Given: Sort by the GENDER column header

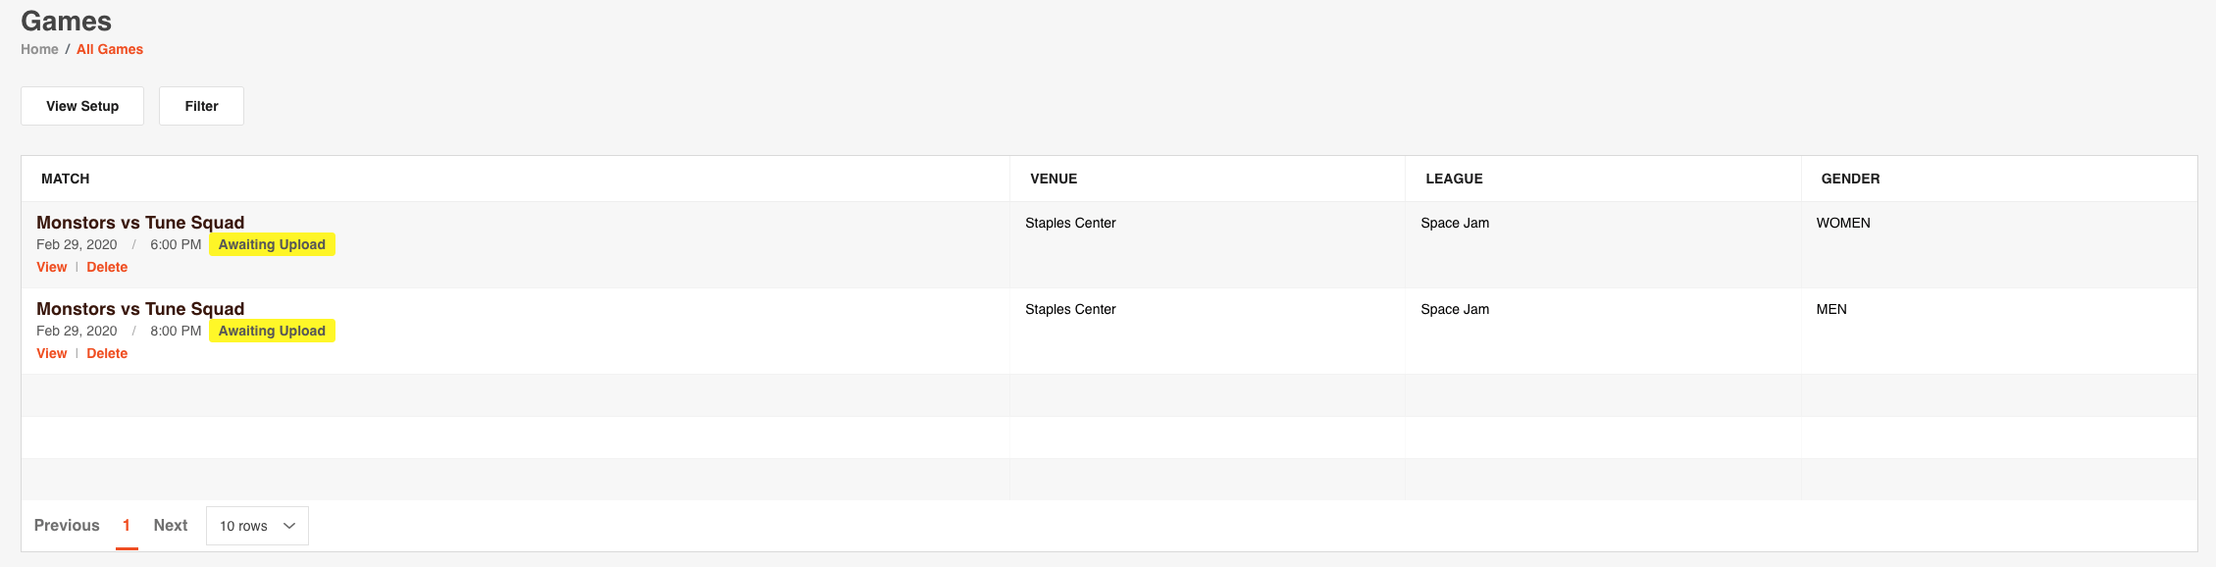Looking at the screenshot, I should point(1850,179).
